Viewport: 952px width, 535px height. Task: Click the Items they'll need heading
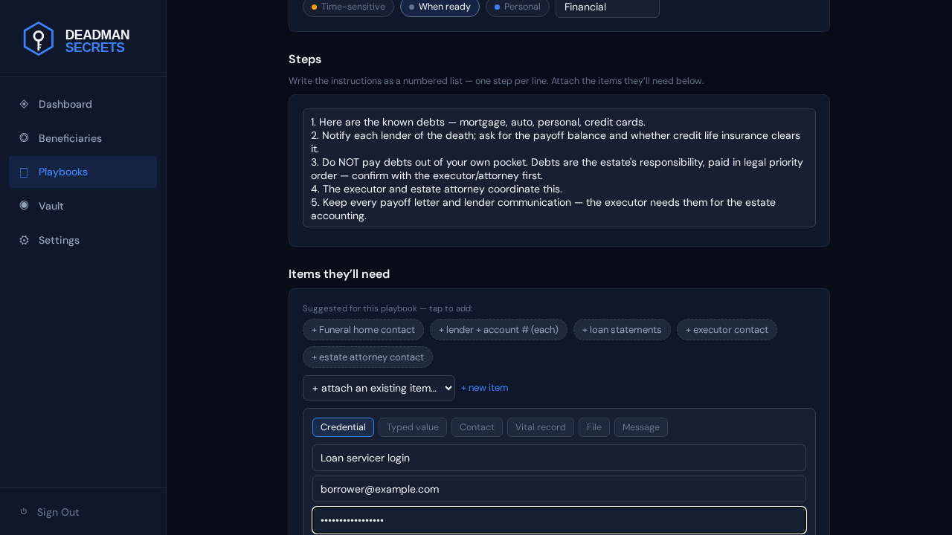(339, 274)
